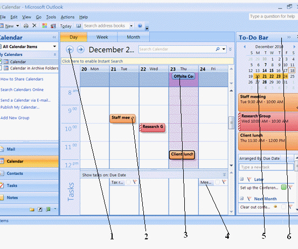Mark Tax r... task complete checkbox

click(128, 182)
